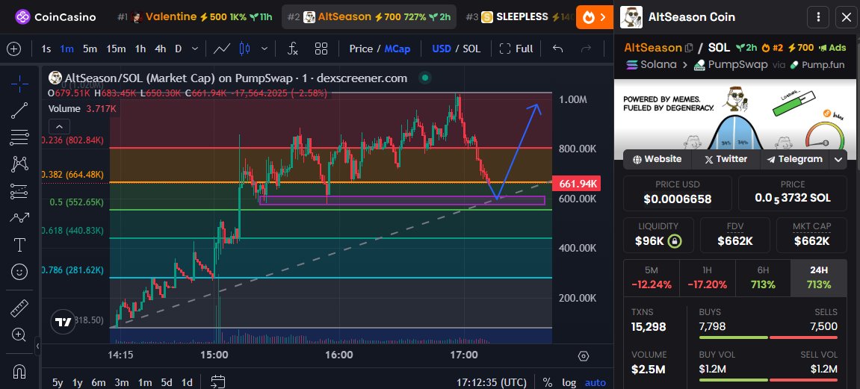Click the TXNS 15,298 value
860x389 pixels.
(x=649, y=328)
